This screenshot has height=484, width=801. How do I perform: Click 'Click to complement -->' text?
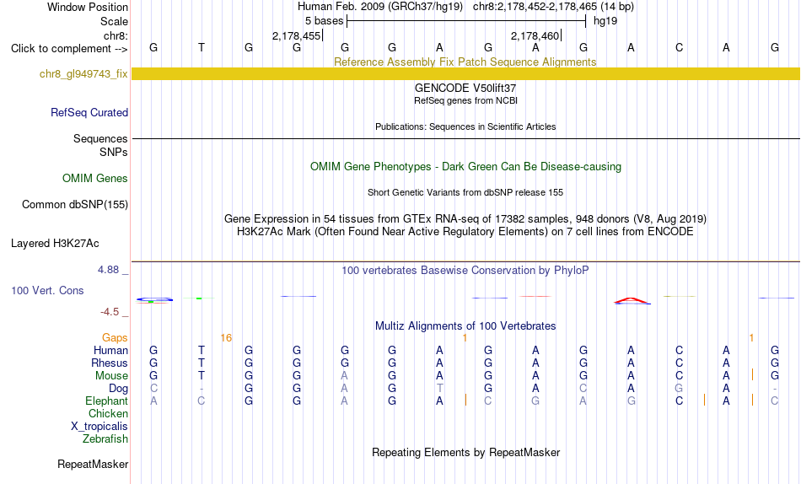click(x=69, y=49)
